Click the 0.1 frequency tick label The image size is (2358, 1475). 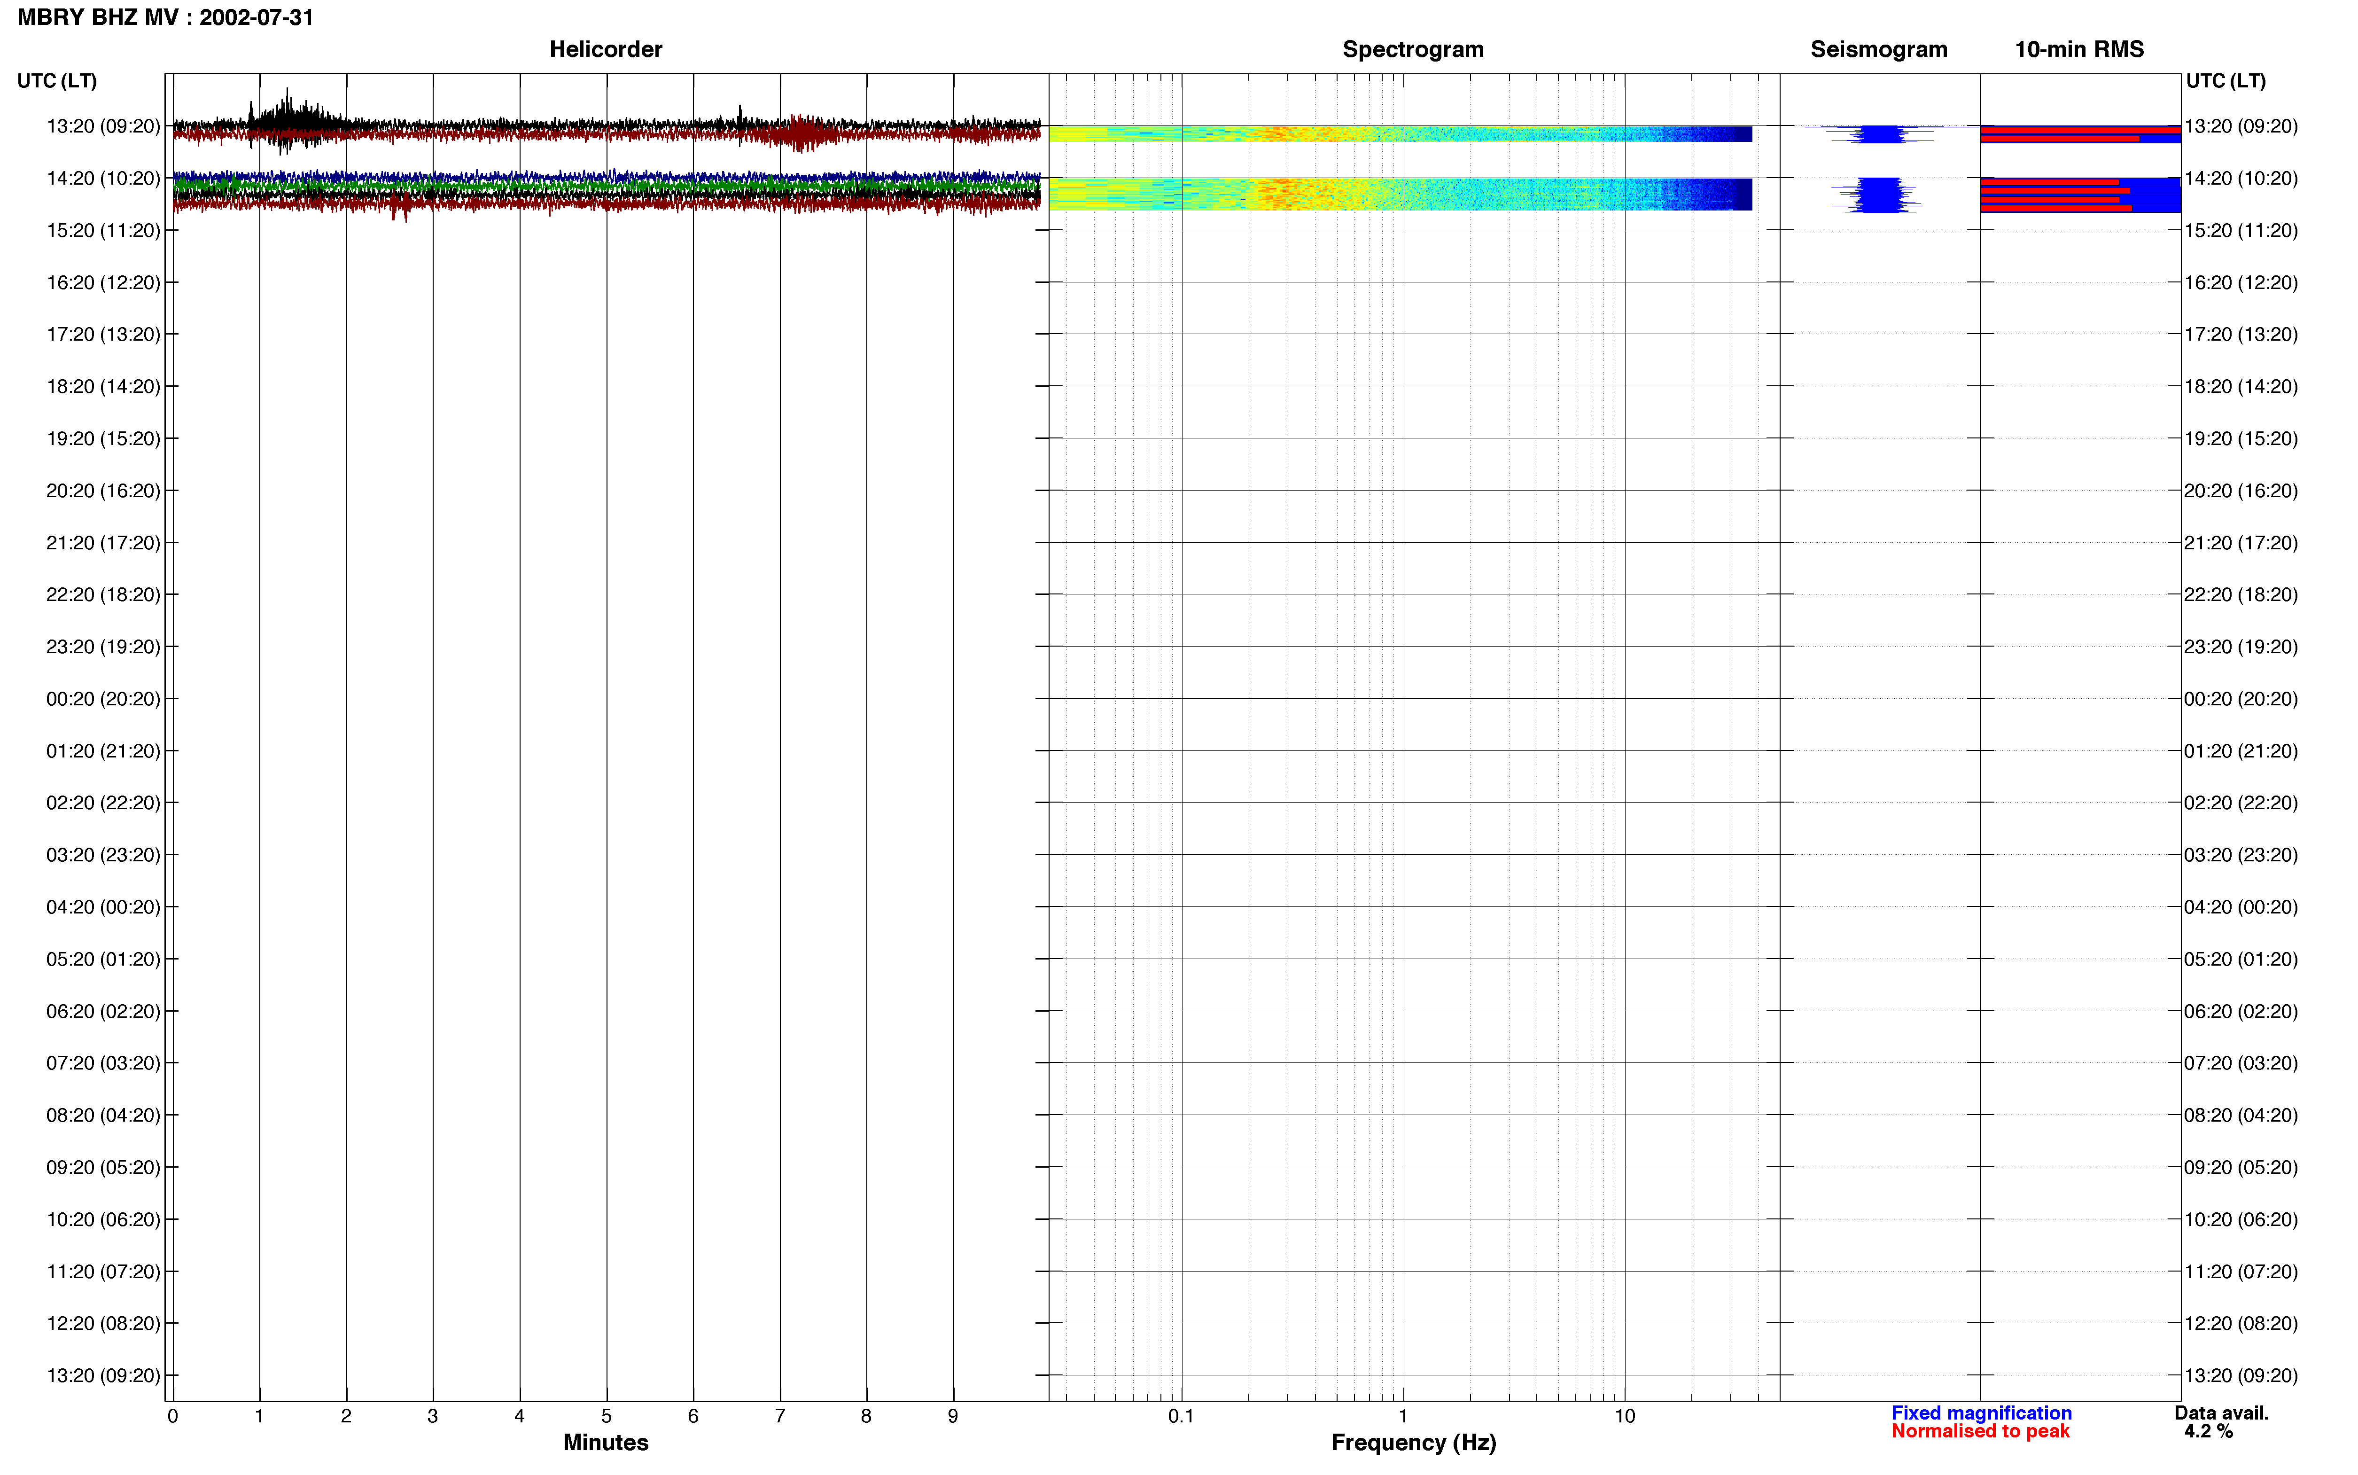point(1181,1416)
